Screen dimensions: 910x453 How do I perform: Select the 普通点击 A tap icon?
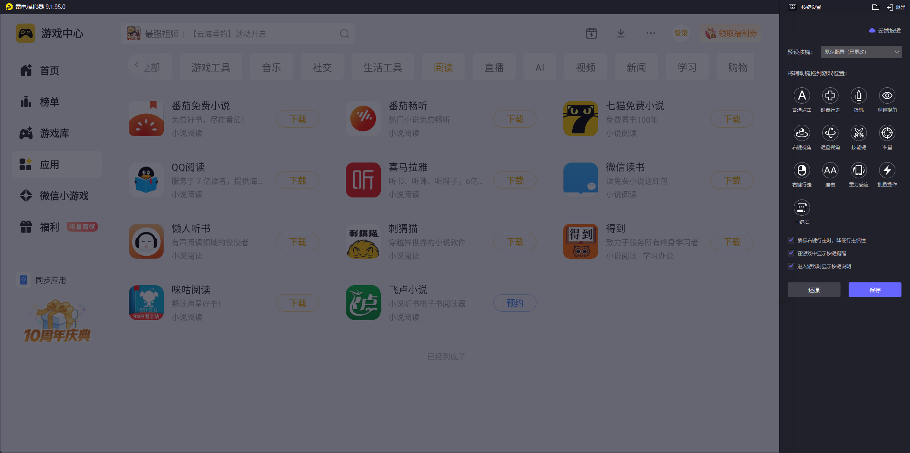[x=801, y=96]
